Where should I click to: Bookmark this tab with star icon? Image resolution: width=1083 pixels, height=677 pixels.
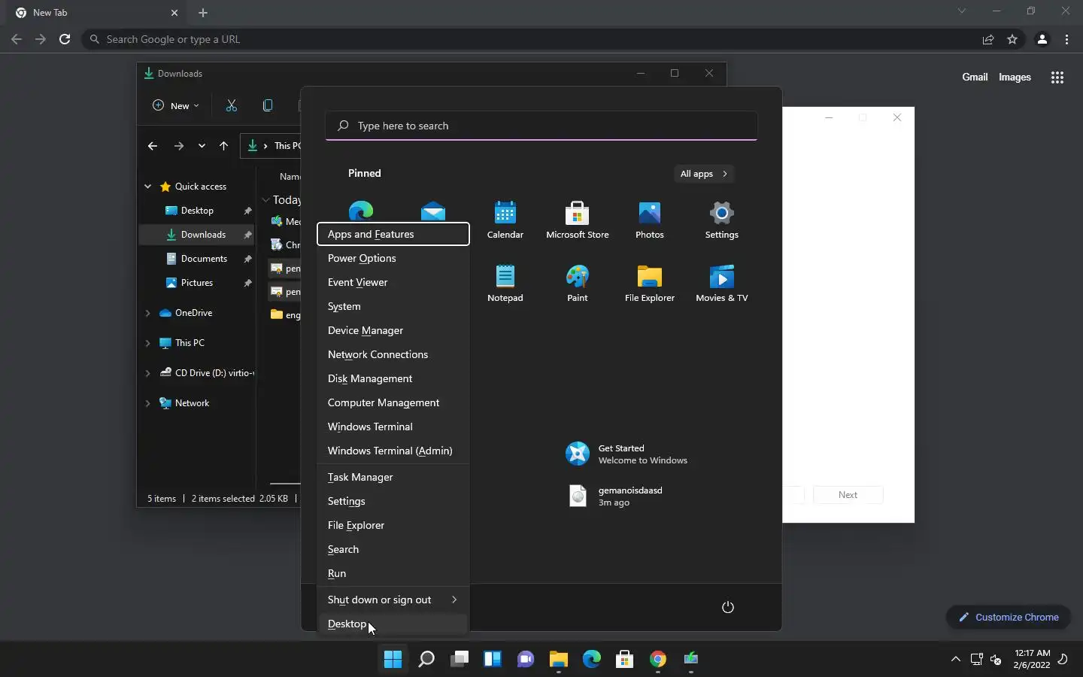(1012, 39)
